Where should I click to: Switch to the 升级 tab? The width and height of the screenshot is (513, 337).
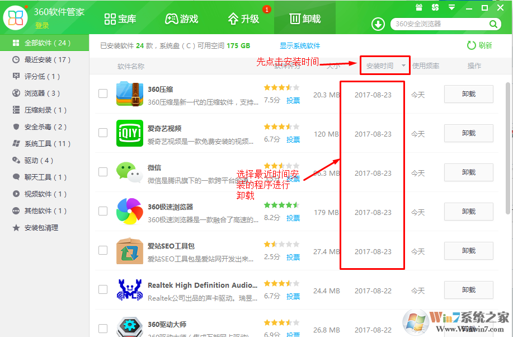[243, 18]
